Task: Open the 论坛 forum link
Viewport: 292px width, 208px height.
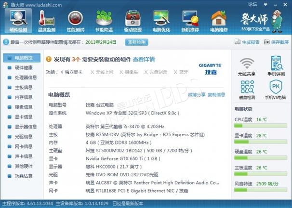Action: click(252, 4)
